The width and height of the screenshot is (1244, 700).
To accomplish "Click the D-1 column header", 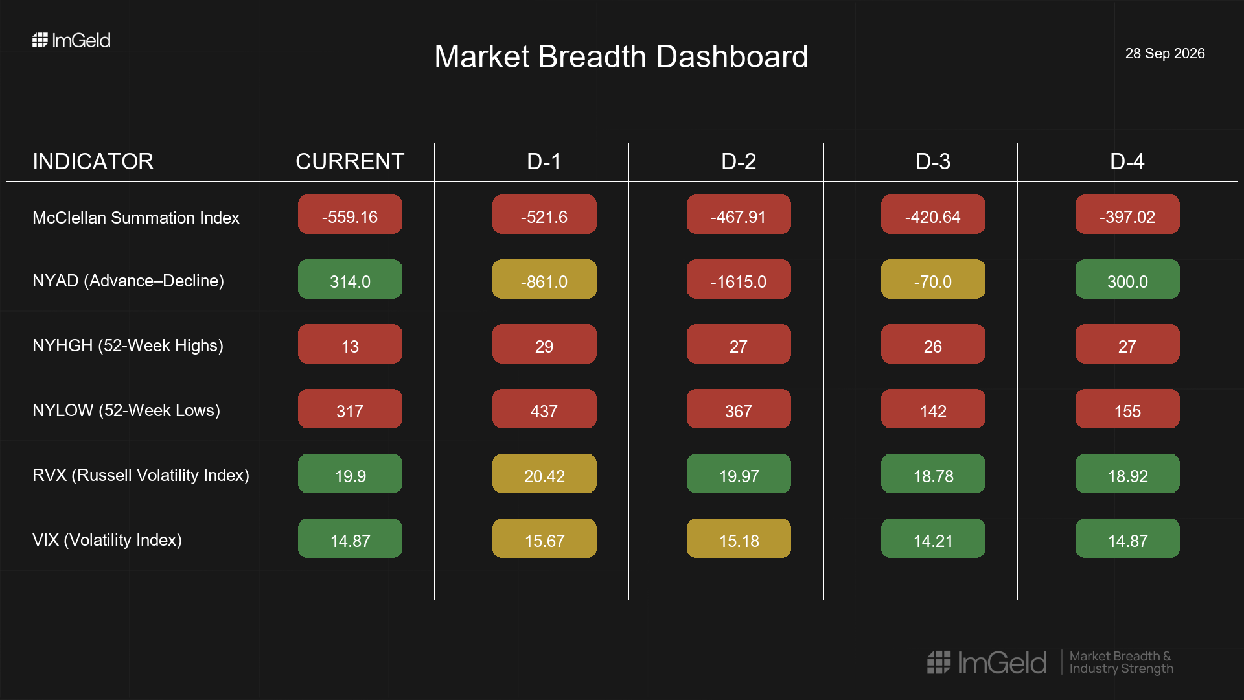I will click(x=544, y=161).
